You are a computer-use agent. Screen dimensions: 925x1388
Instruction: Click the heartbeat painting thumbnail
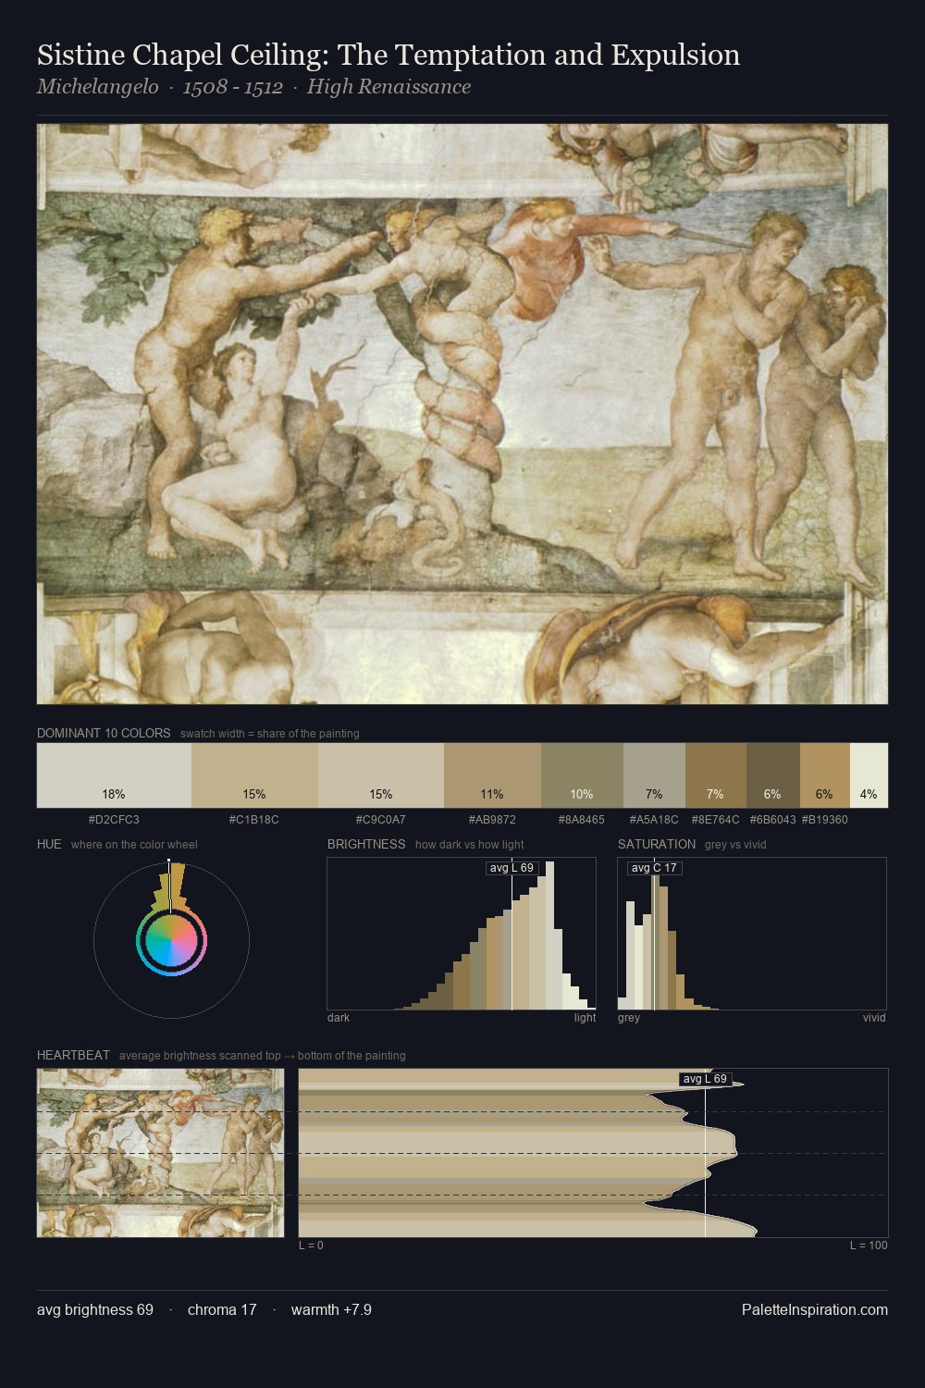point(160,1153)
